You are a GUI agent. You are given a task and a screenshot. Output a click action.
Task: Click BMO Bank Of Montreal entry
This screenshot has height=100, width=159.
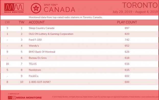click(x=42, y=52)
